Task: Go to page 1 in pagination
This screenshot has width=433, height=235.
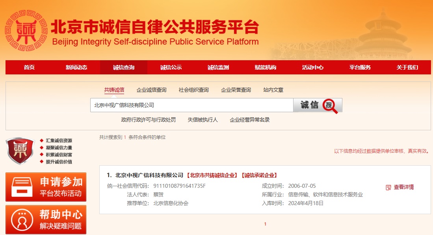Action: (265, 224)
